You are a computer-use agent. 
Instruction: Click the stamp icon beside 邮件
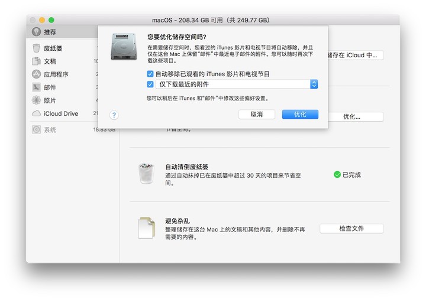(37, 87)
